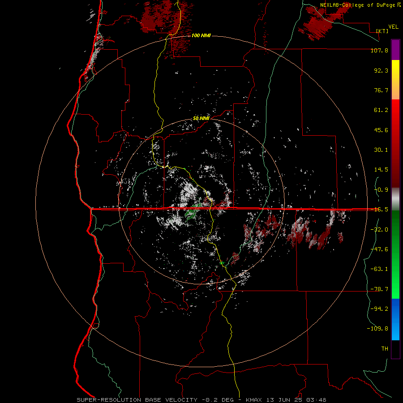
Task: Click the blue segment of the velocity color bar
Action: (395, 319)
